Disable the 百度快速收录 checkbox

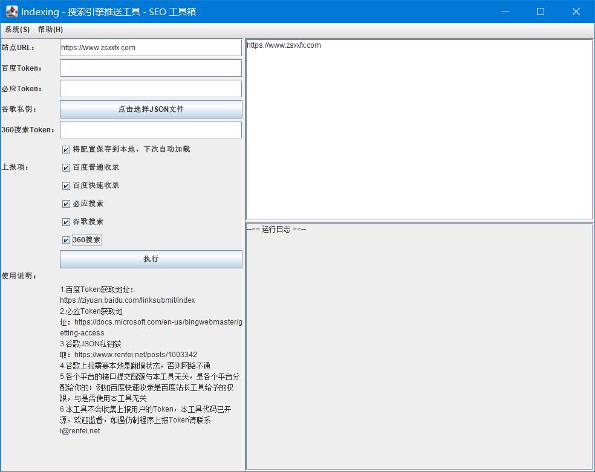tap(66, 186)
